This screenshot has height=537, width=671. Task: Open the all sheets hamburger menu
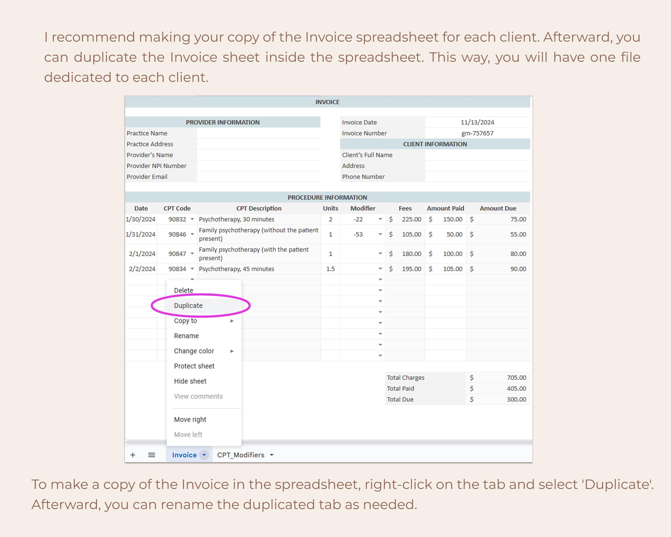152,455
